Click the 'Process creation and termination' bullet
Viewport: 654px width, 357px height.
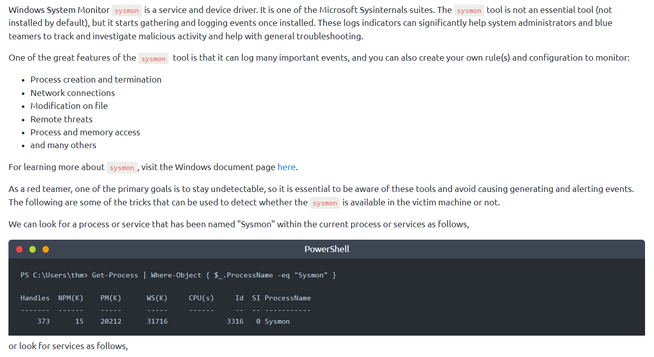pyautogui.click(x=96, y=80)
